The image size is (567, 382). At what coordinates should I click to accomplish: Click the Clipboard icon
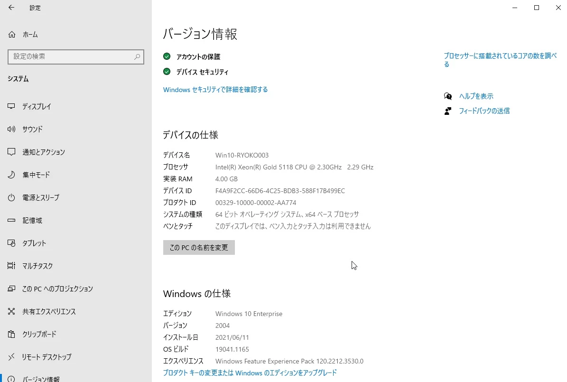pos(11,334)
